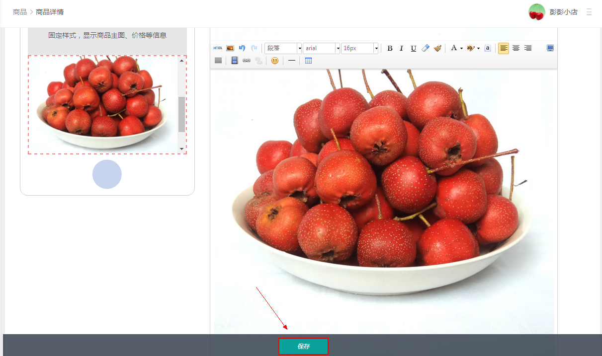
Task: Insert a video with filmstrip icon
Action: [x=235, y=61]
